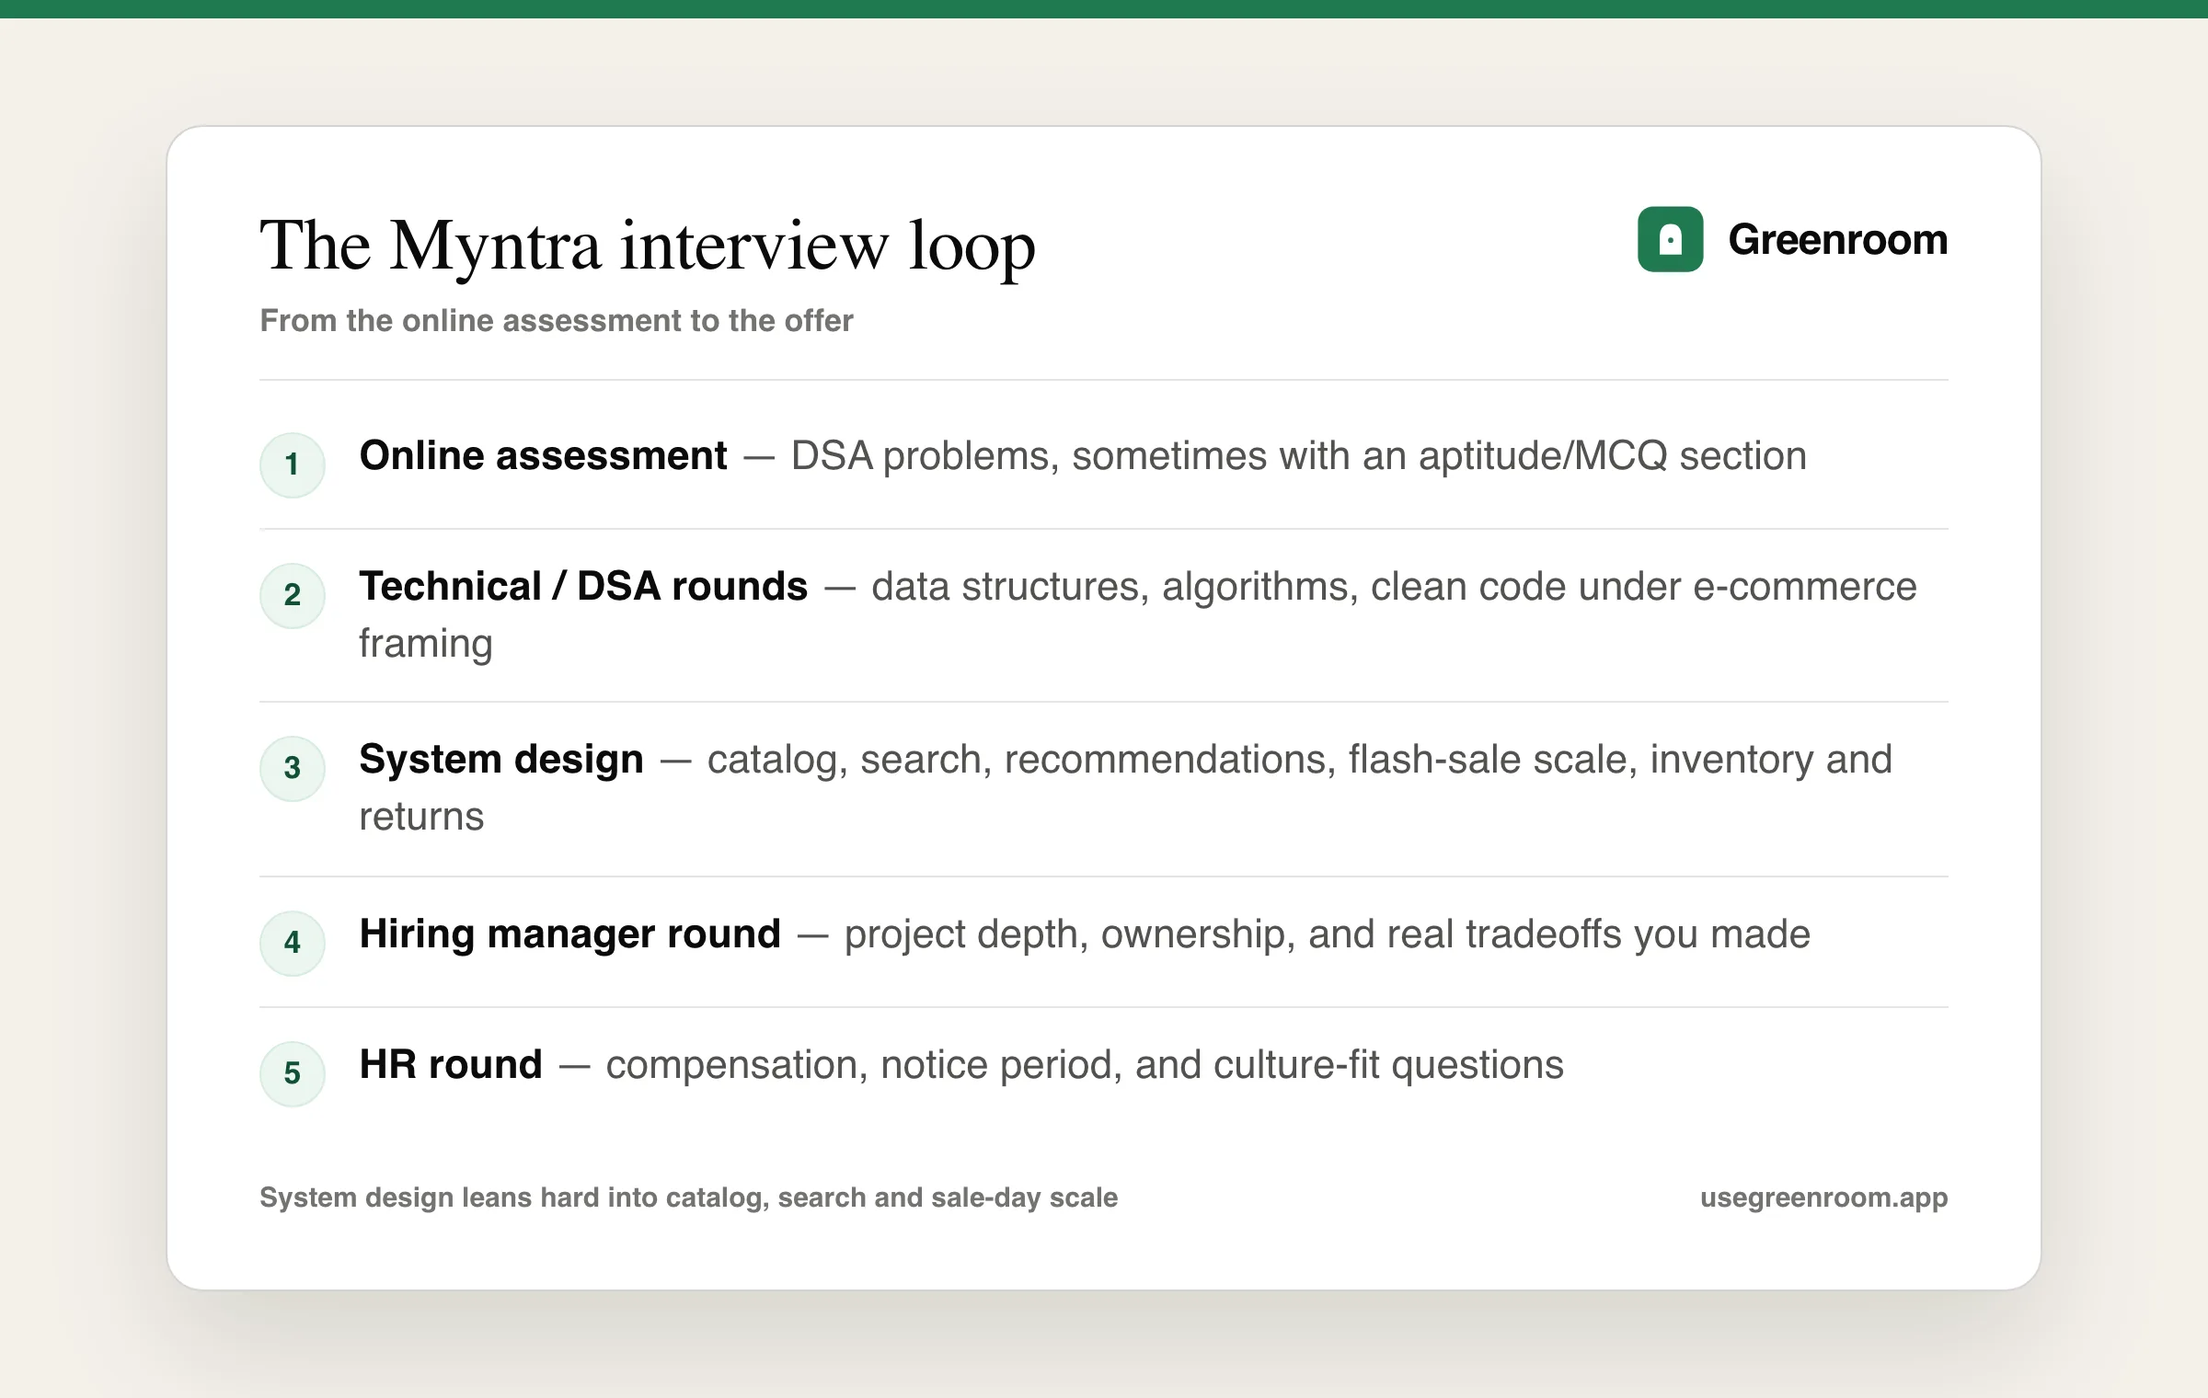Viewport: 2208px width, 1398px height.
Task: Click the description starting 'data structures, algorithms, clean code'
Action: (x=1138, y=614)
